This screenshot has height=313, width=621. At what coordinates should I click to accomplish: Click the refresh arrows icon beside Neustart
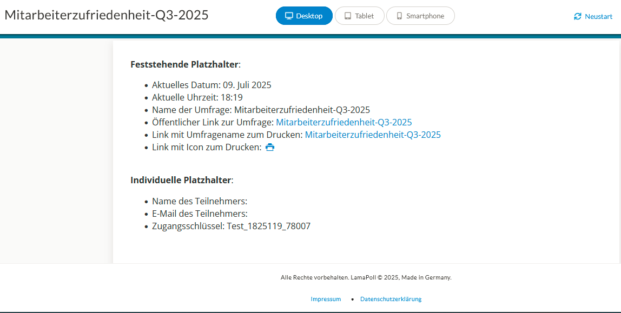tap(578, 17)
